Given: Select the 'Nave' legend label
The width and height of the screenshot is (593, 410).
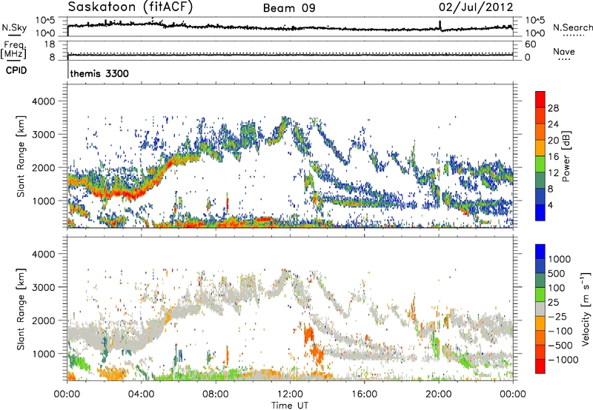Looking at the screenshot, I should pos(564,51).
